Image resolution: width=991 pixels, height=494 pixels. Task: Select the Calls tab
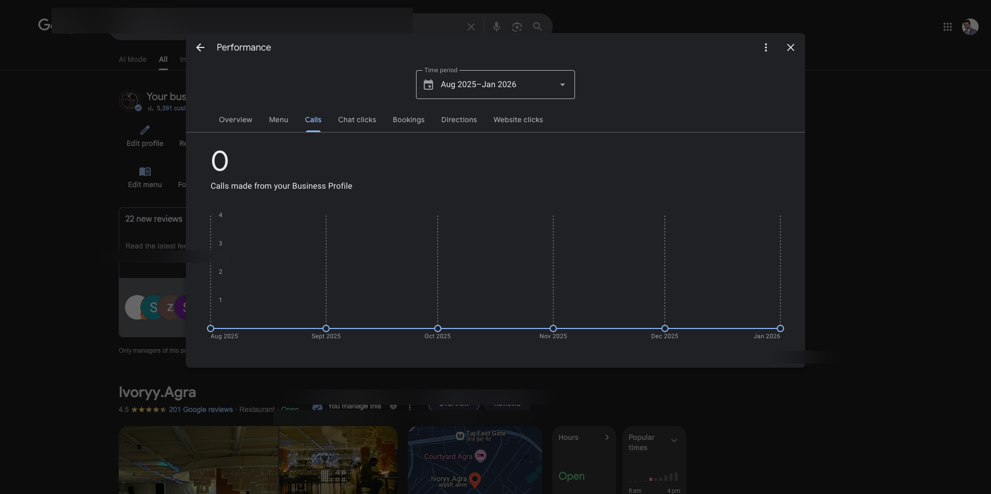click(313, 120)
